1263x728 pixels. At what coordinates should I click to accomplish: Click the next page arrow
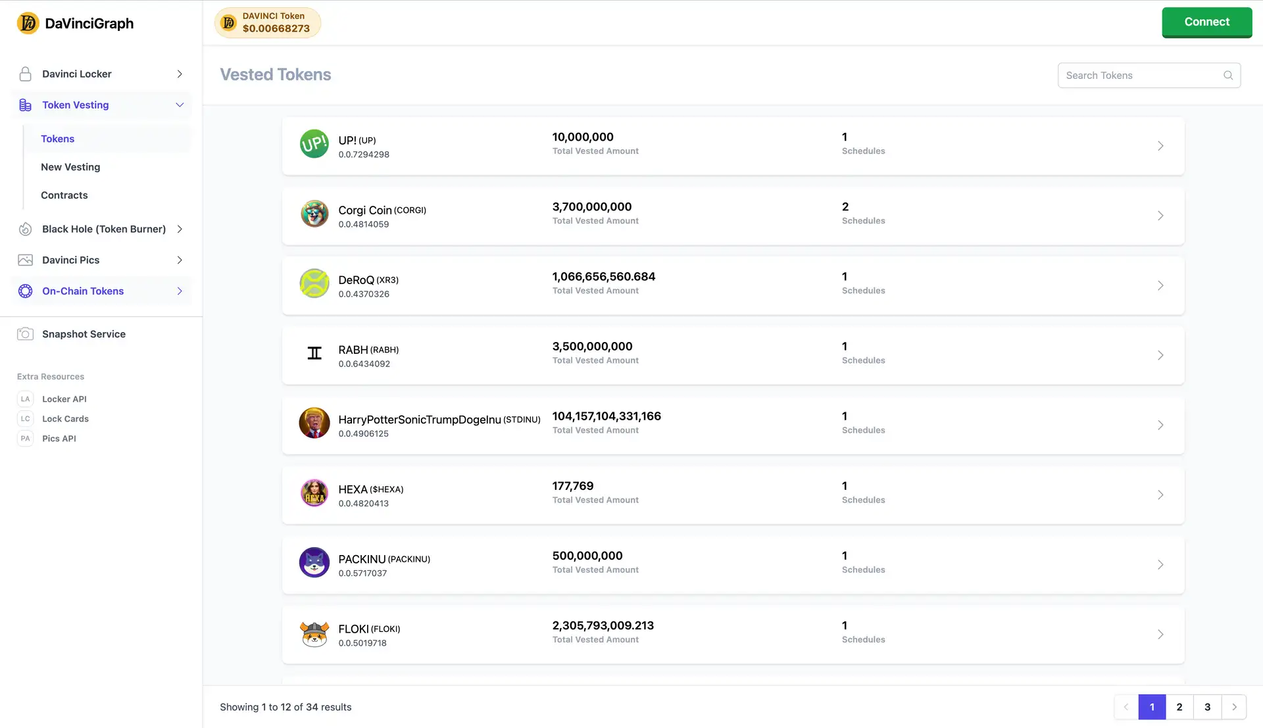coord(1234,707)
